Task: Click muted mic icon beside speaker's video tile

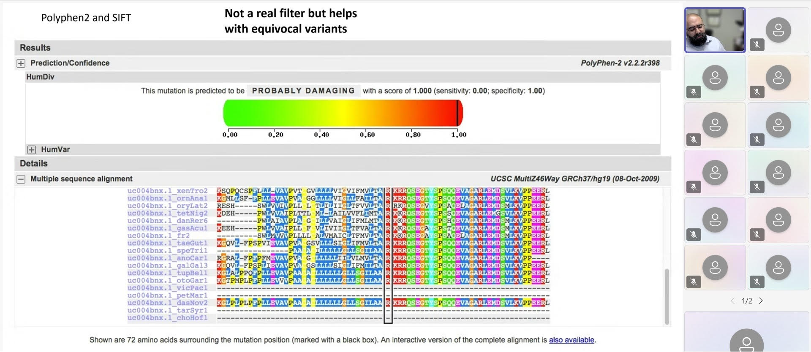Action: coord(757,44)
